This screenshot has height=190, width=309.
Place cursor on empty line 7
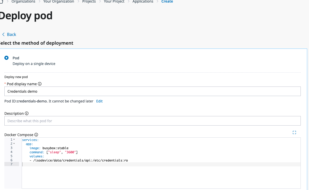(x=161, y=164)
